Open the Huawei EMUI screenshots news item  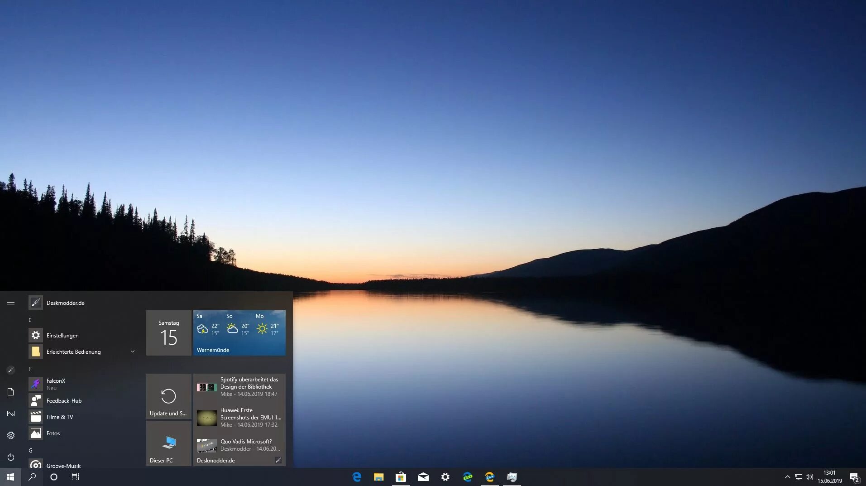239,418
